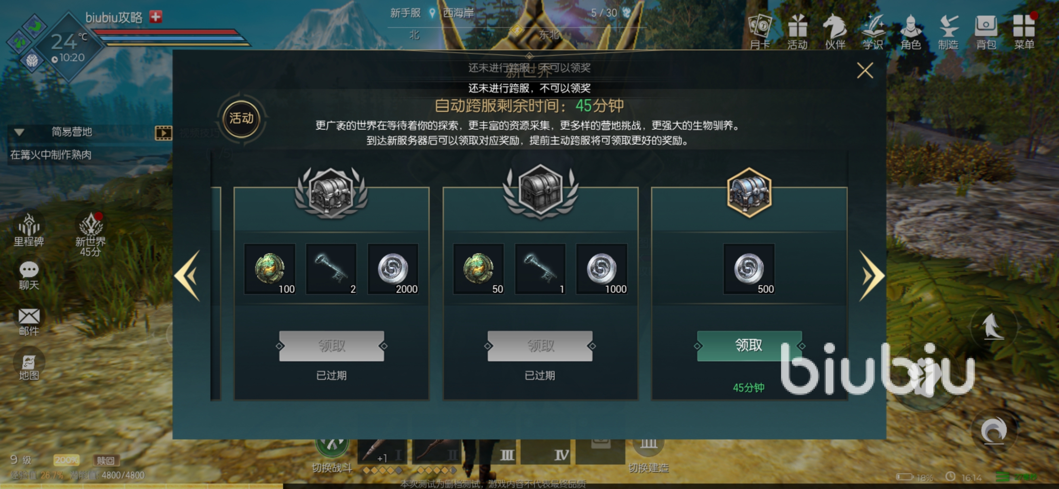
Task: Click the 赎回 redeem button
Action: point(106,460)
